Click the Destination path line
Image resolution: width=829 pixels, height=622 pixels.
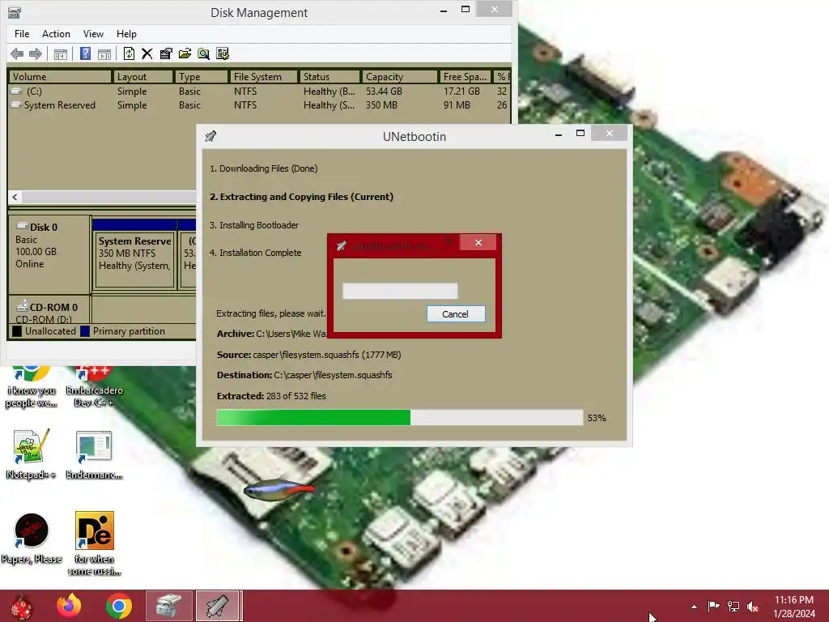coord(304,375)
